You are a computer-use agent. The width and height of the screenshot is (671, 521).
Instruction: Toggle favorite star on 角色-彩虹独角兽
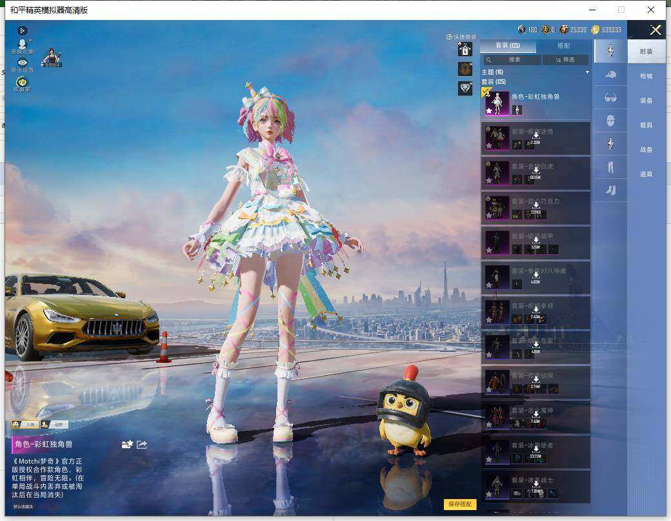488,111
